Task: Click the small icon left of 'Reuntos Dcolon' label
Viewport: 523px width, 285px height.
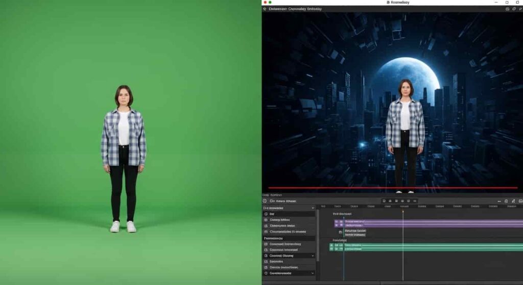Action: [x=341, y=232]
